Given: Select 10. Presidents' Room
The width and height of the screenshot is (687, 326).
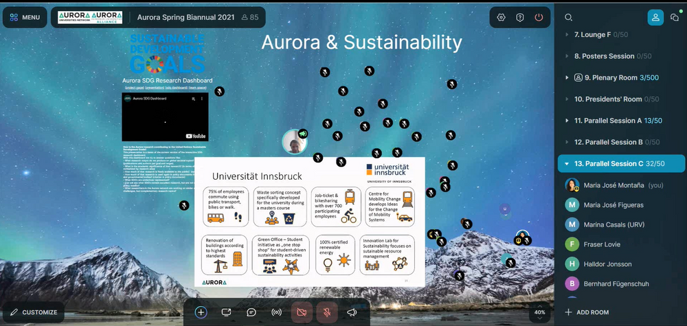Looking at the screenshot, I should pyautogui.click(x=609, y=99).
